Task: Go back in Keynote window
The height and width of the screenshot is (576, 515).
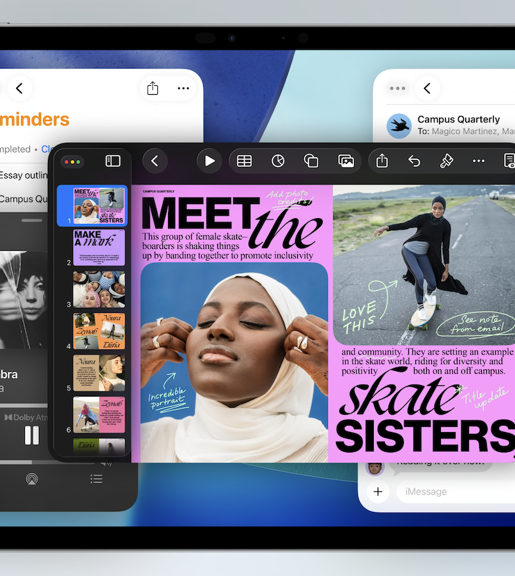Action: point(155,161)
